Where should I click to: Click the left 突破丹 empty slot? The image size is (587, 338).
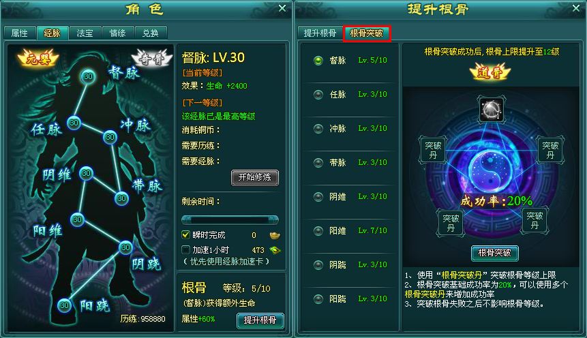pos(433,150)
